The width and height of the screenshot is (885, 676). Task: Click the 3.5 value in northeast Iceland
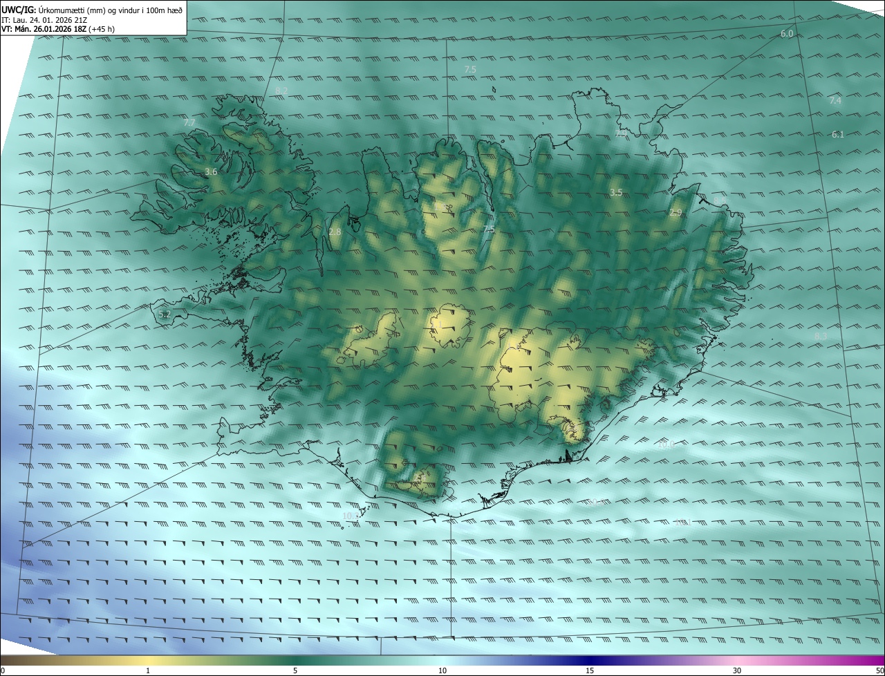(616, 192)
